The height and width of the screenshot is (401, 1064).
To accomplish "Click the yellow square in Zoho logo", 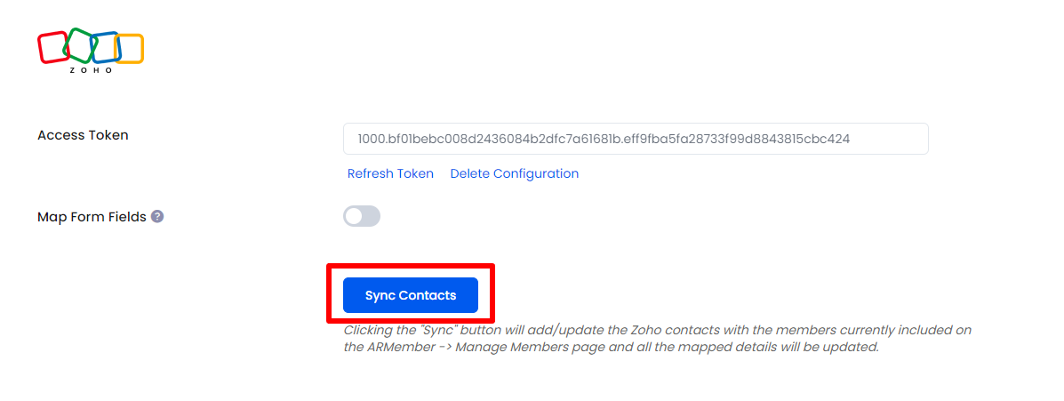I will [129, 49].
